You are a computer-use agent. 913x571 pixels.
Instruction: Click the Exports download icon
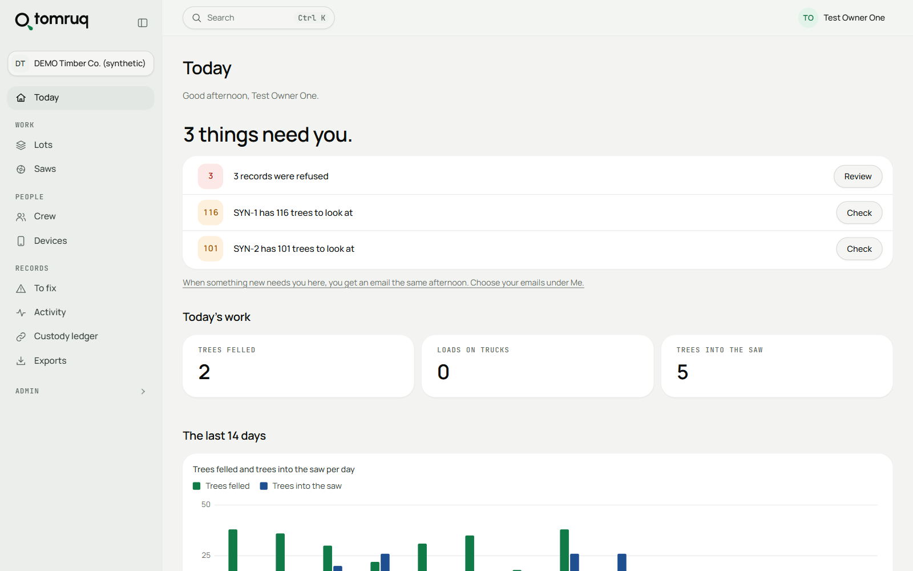point(21,361)
